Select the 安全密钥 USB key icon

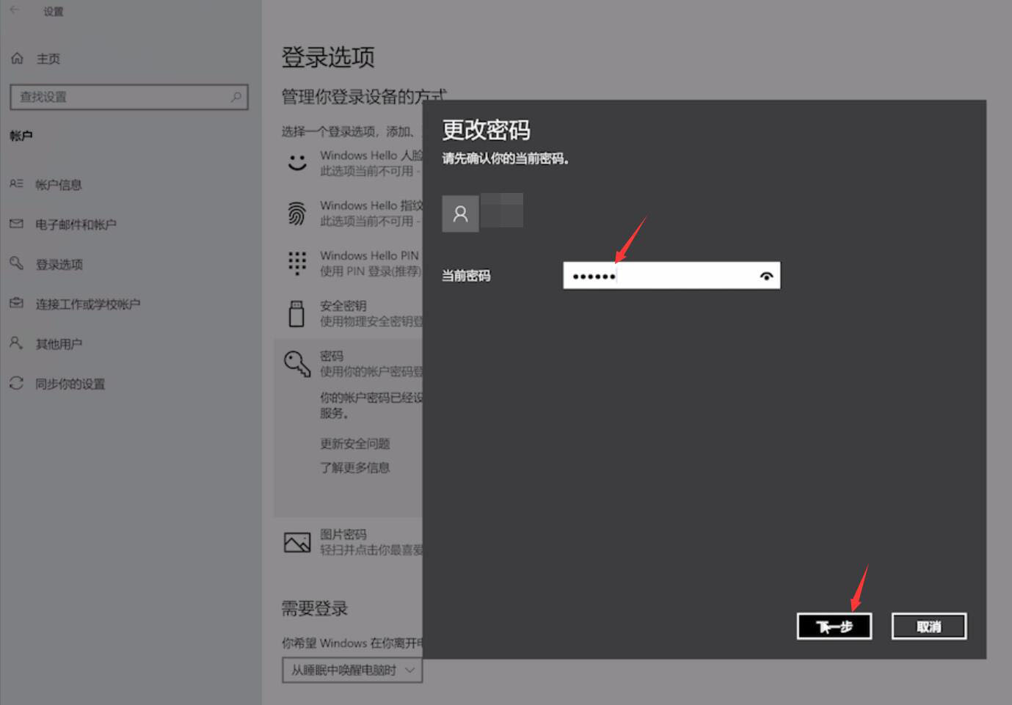[296, 313]
